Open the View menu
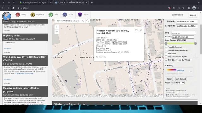The height and width of the screenshot is (113, 202). point(21,15)
